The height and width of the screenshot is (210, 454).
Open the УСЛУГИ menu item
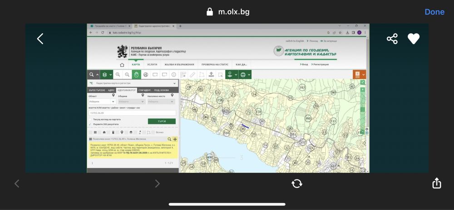152,65
